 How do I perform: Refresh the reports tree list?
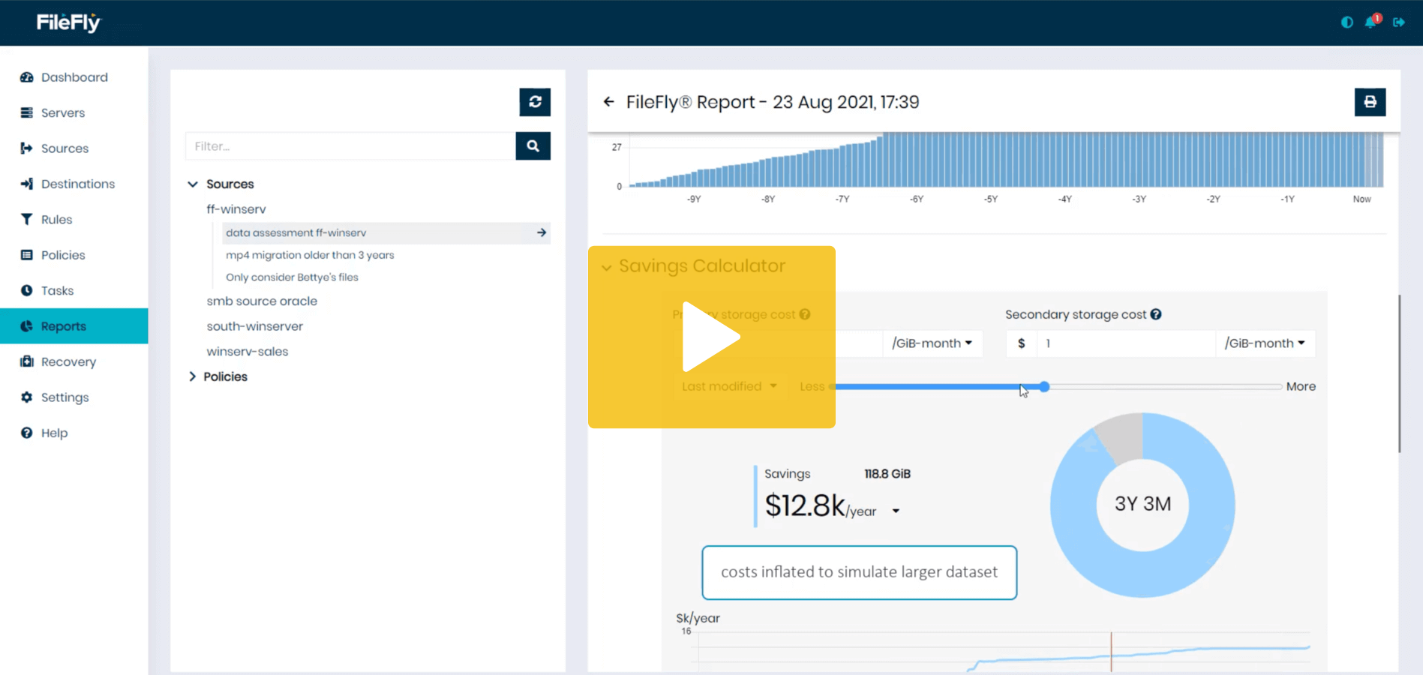coord(535,102)
